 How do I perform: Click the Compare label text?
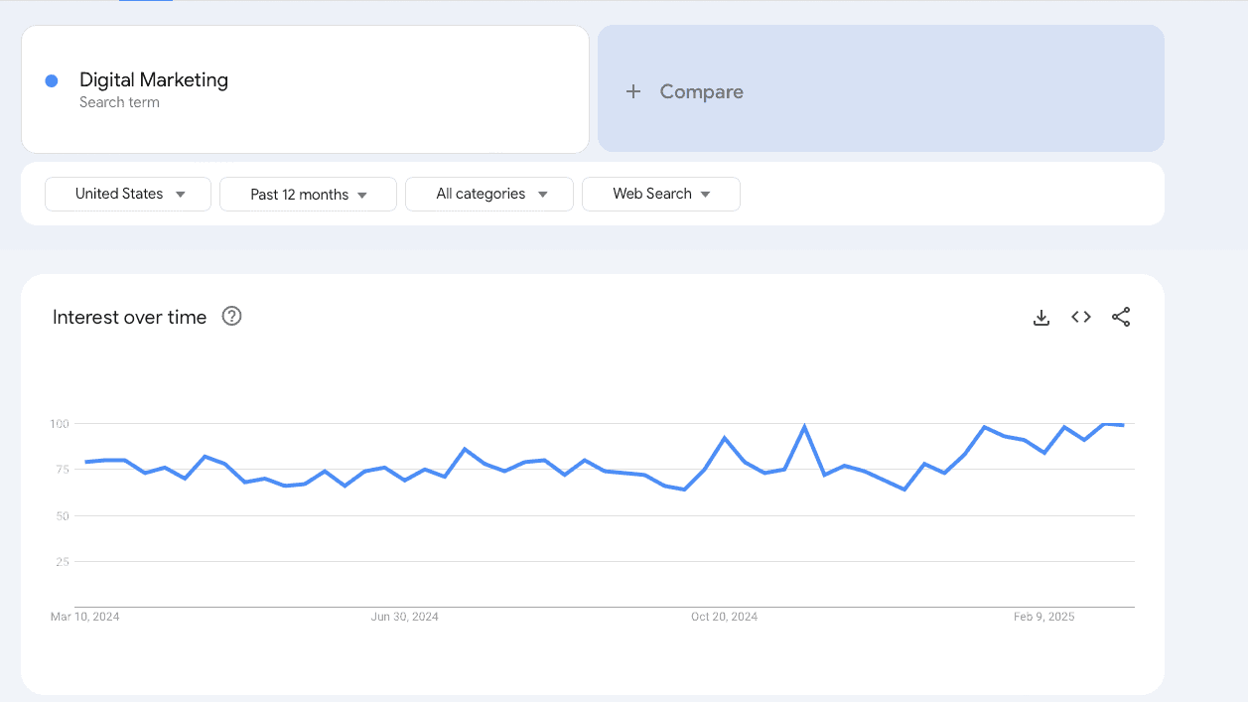click(701, 91)
